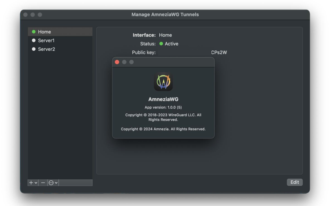This screenshot has width=330, height=206.
Task: Click the Interface label
Action: point(144,35)
